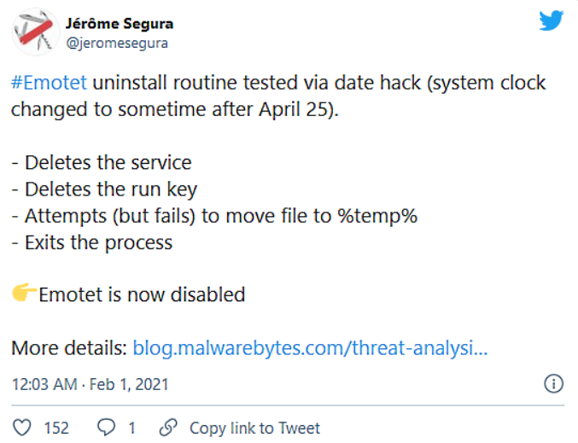Screen dimensions: 578x443
Task: Click the line mentioning %temp%
Action: tap(213, 216)
